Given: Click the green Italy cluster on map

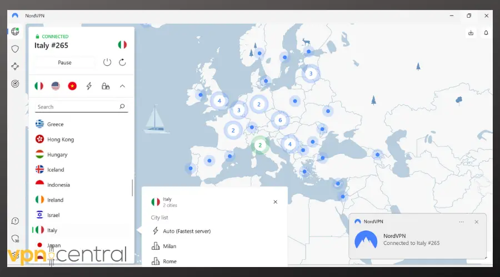Looking at the screenshot, I should coord(260,145).
